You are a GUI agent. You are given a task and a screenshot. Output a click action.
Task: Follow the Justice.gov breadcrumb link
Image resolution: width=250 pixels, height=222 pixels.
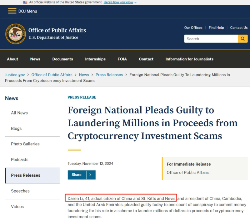point(15,75)
